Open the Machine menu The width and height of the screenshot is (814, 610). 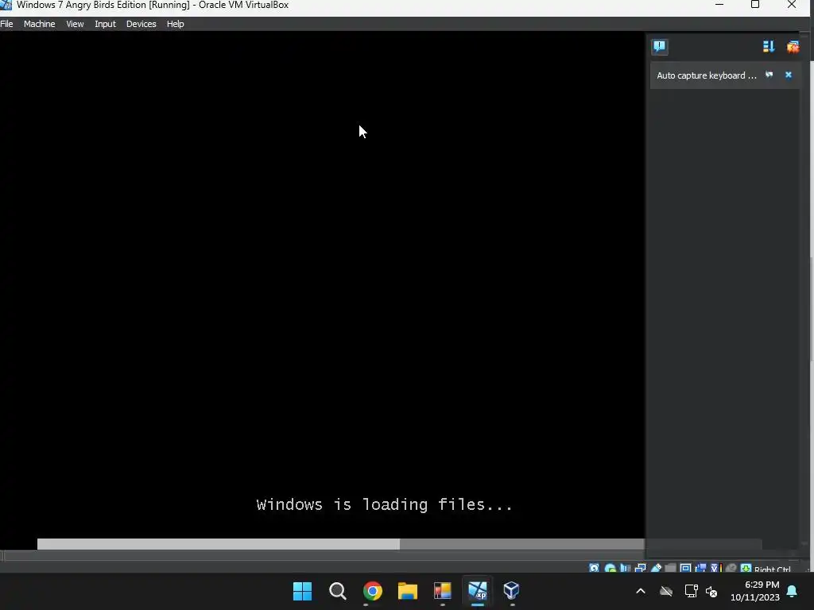coord(40,24)
